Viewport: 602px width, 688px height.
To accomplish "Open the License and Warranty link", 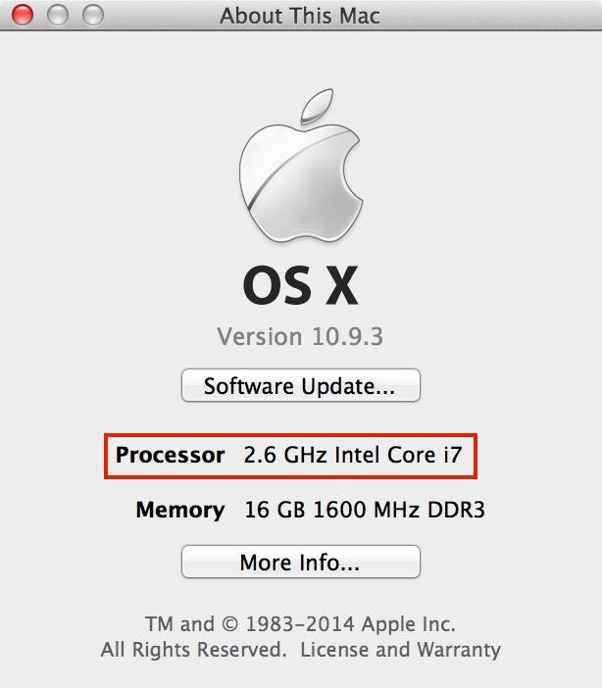I will [x=400, y=649].
